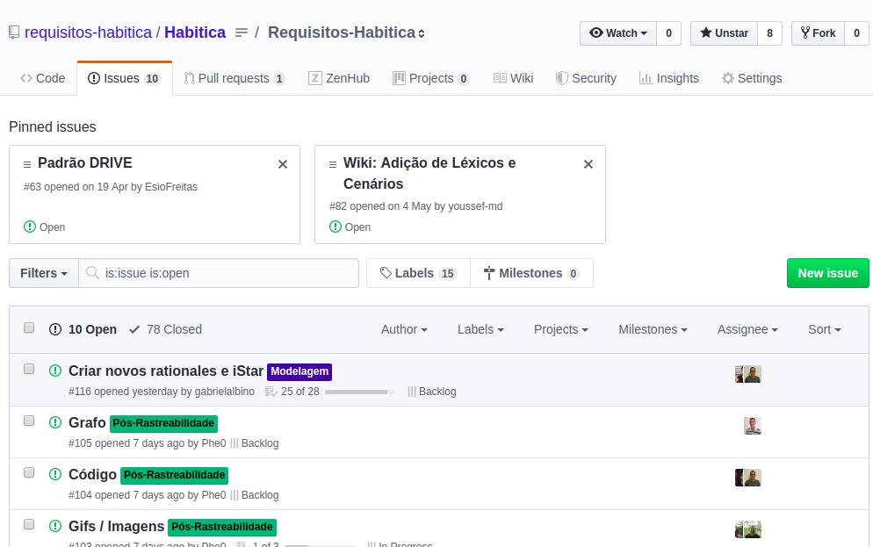The image size is (873, 547).
Task: Open the Habitica repository link
Action: click(195, 32)
